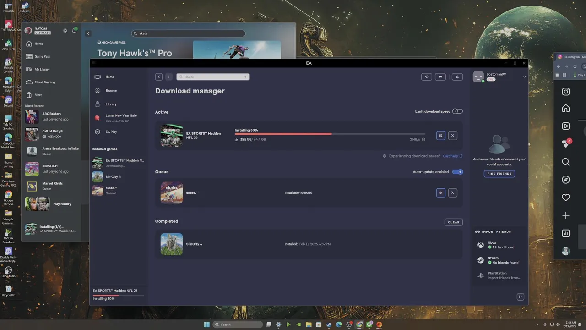Open Instagram dashboard chart icon

(566, 233)
